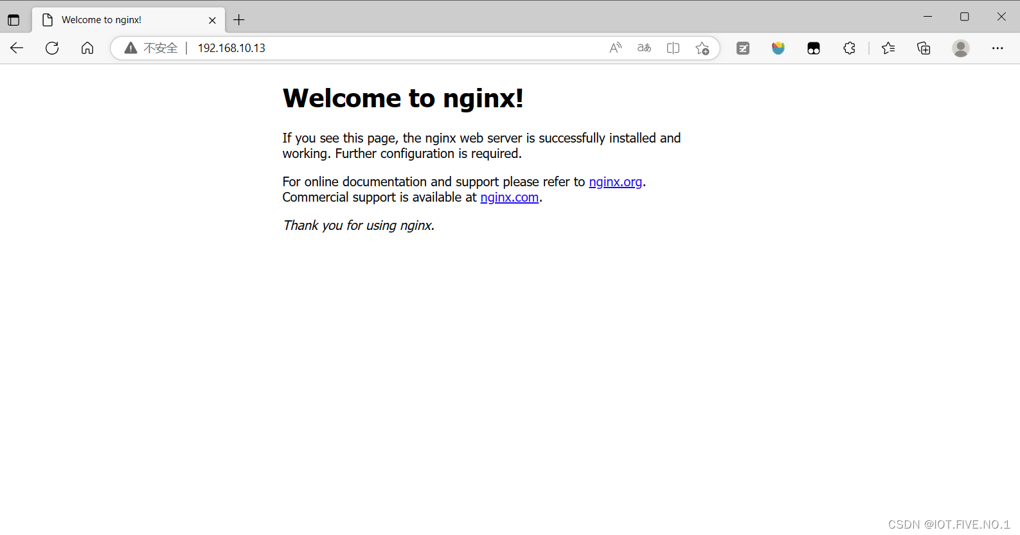Click the not secure warning indicator
Image resolution: width=1020 pixels, height=535 pixels.
click(151, 48)
